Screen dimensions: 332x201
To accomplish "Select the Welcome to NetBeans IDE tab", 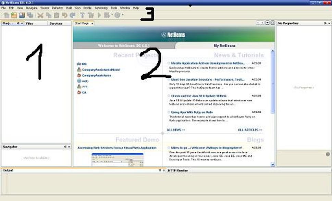I will [x=124, y=46].
